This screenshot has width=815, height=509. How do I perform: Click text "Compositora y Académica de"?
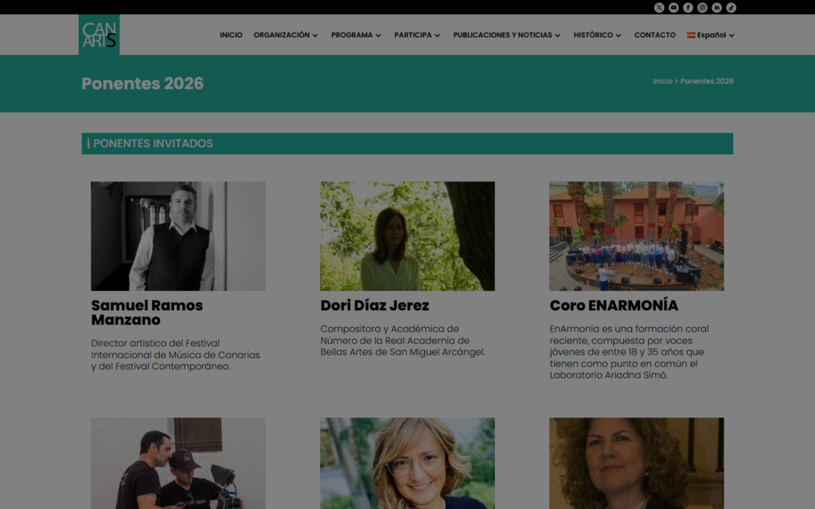[390, 328]
